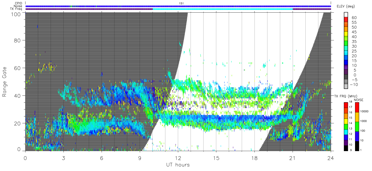Click the 24 tick on UT hours axis
The width and height of the screenshot is (372, 171).
[x=331, y=157]
